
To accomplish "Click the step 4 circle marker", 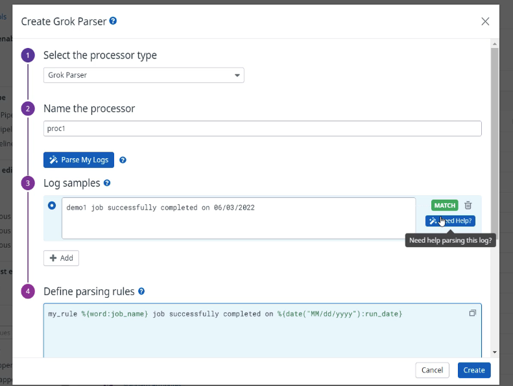I will (x=28, y=291).
